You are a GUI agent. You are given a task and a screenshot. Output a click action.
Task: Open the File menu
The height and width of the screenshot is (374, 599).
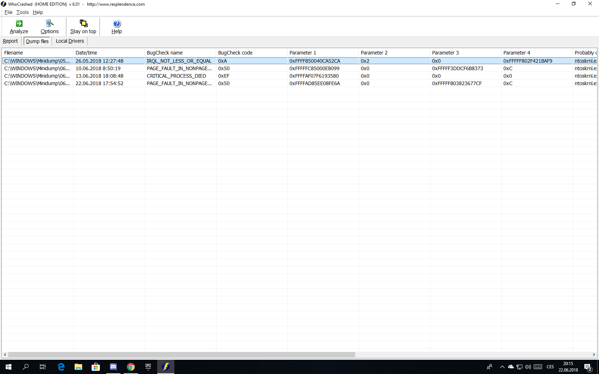(8, 12)
